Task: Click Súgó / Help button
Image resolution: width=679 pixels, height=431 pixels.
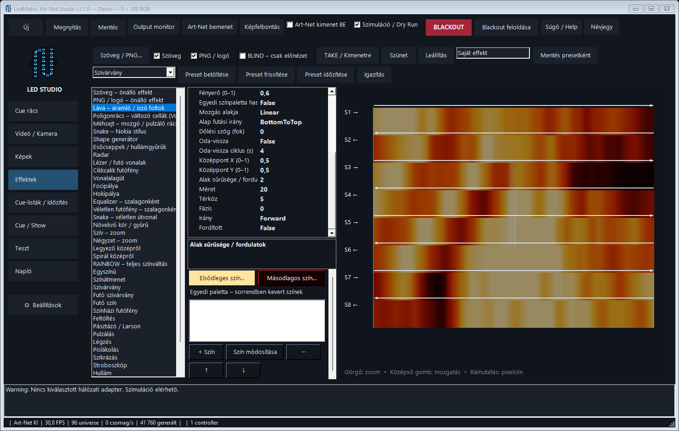Action: coord(561,27)
